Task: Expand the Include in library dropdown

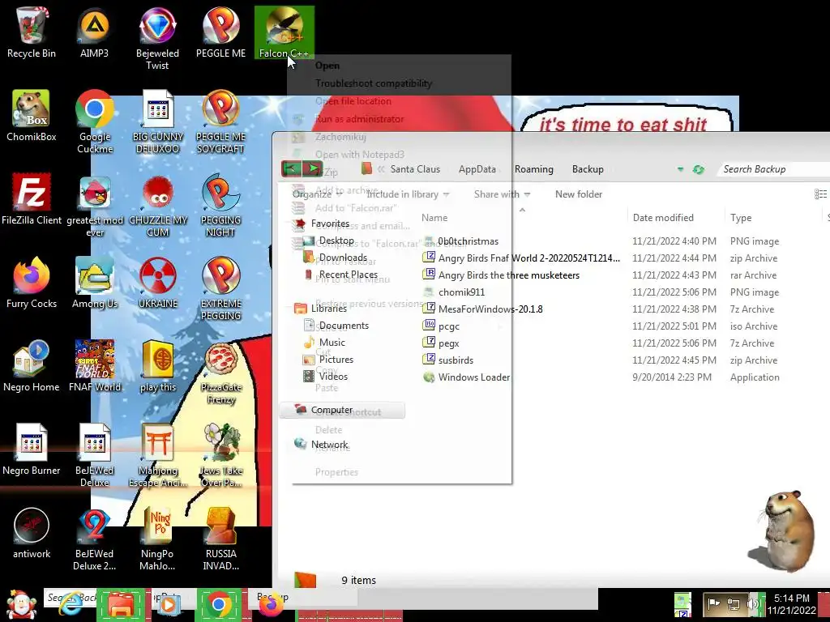Action: coord(408,194)
